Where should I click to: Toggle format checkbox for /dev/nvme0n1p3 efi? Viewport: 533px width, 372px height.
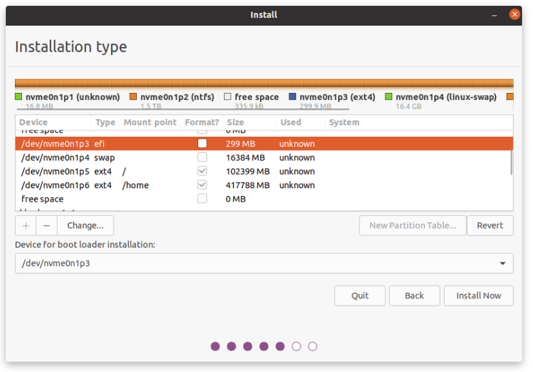[x=203, y=144]
